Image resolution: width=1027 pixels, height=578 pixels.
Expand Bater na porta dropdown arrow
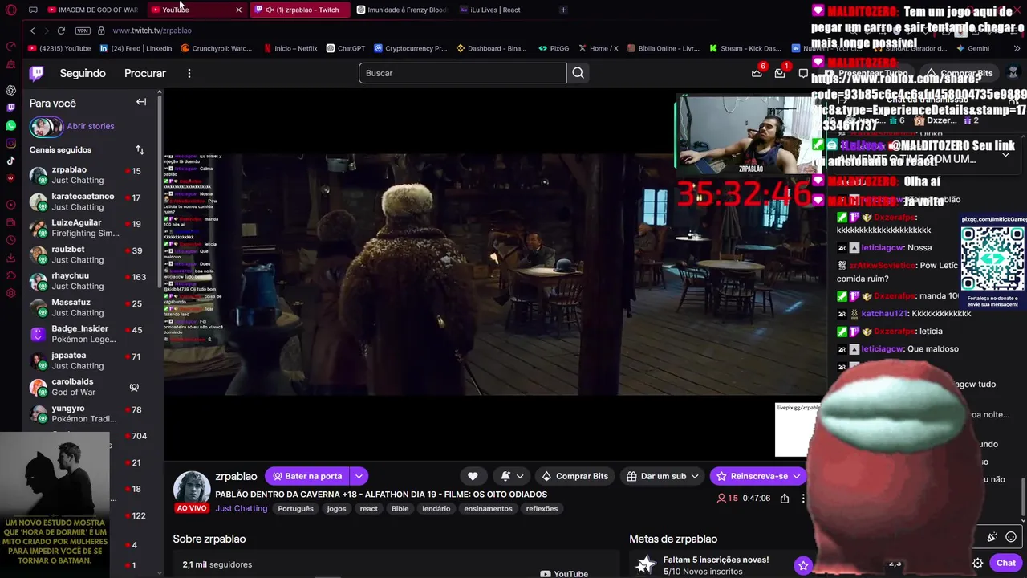[359, 476]
